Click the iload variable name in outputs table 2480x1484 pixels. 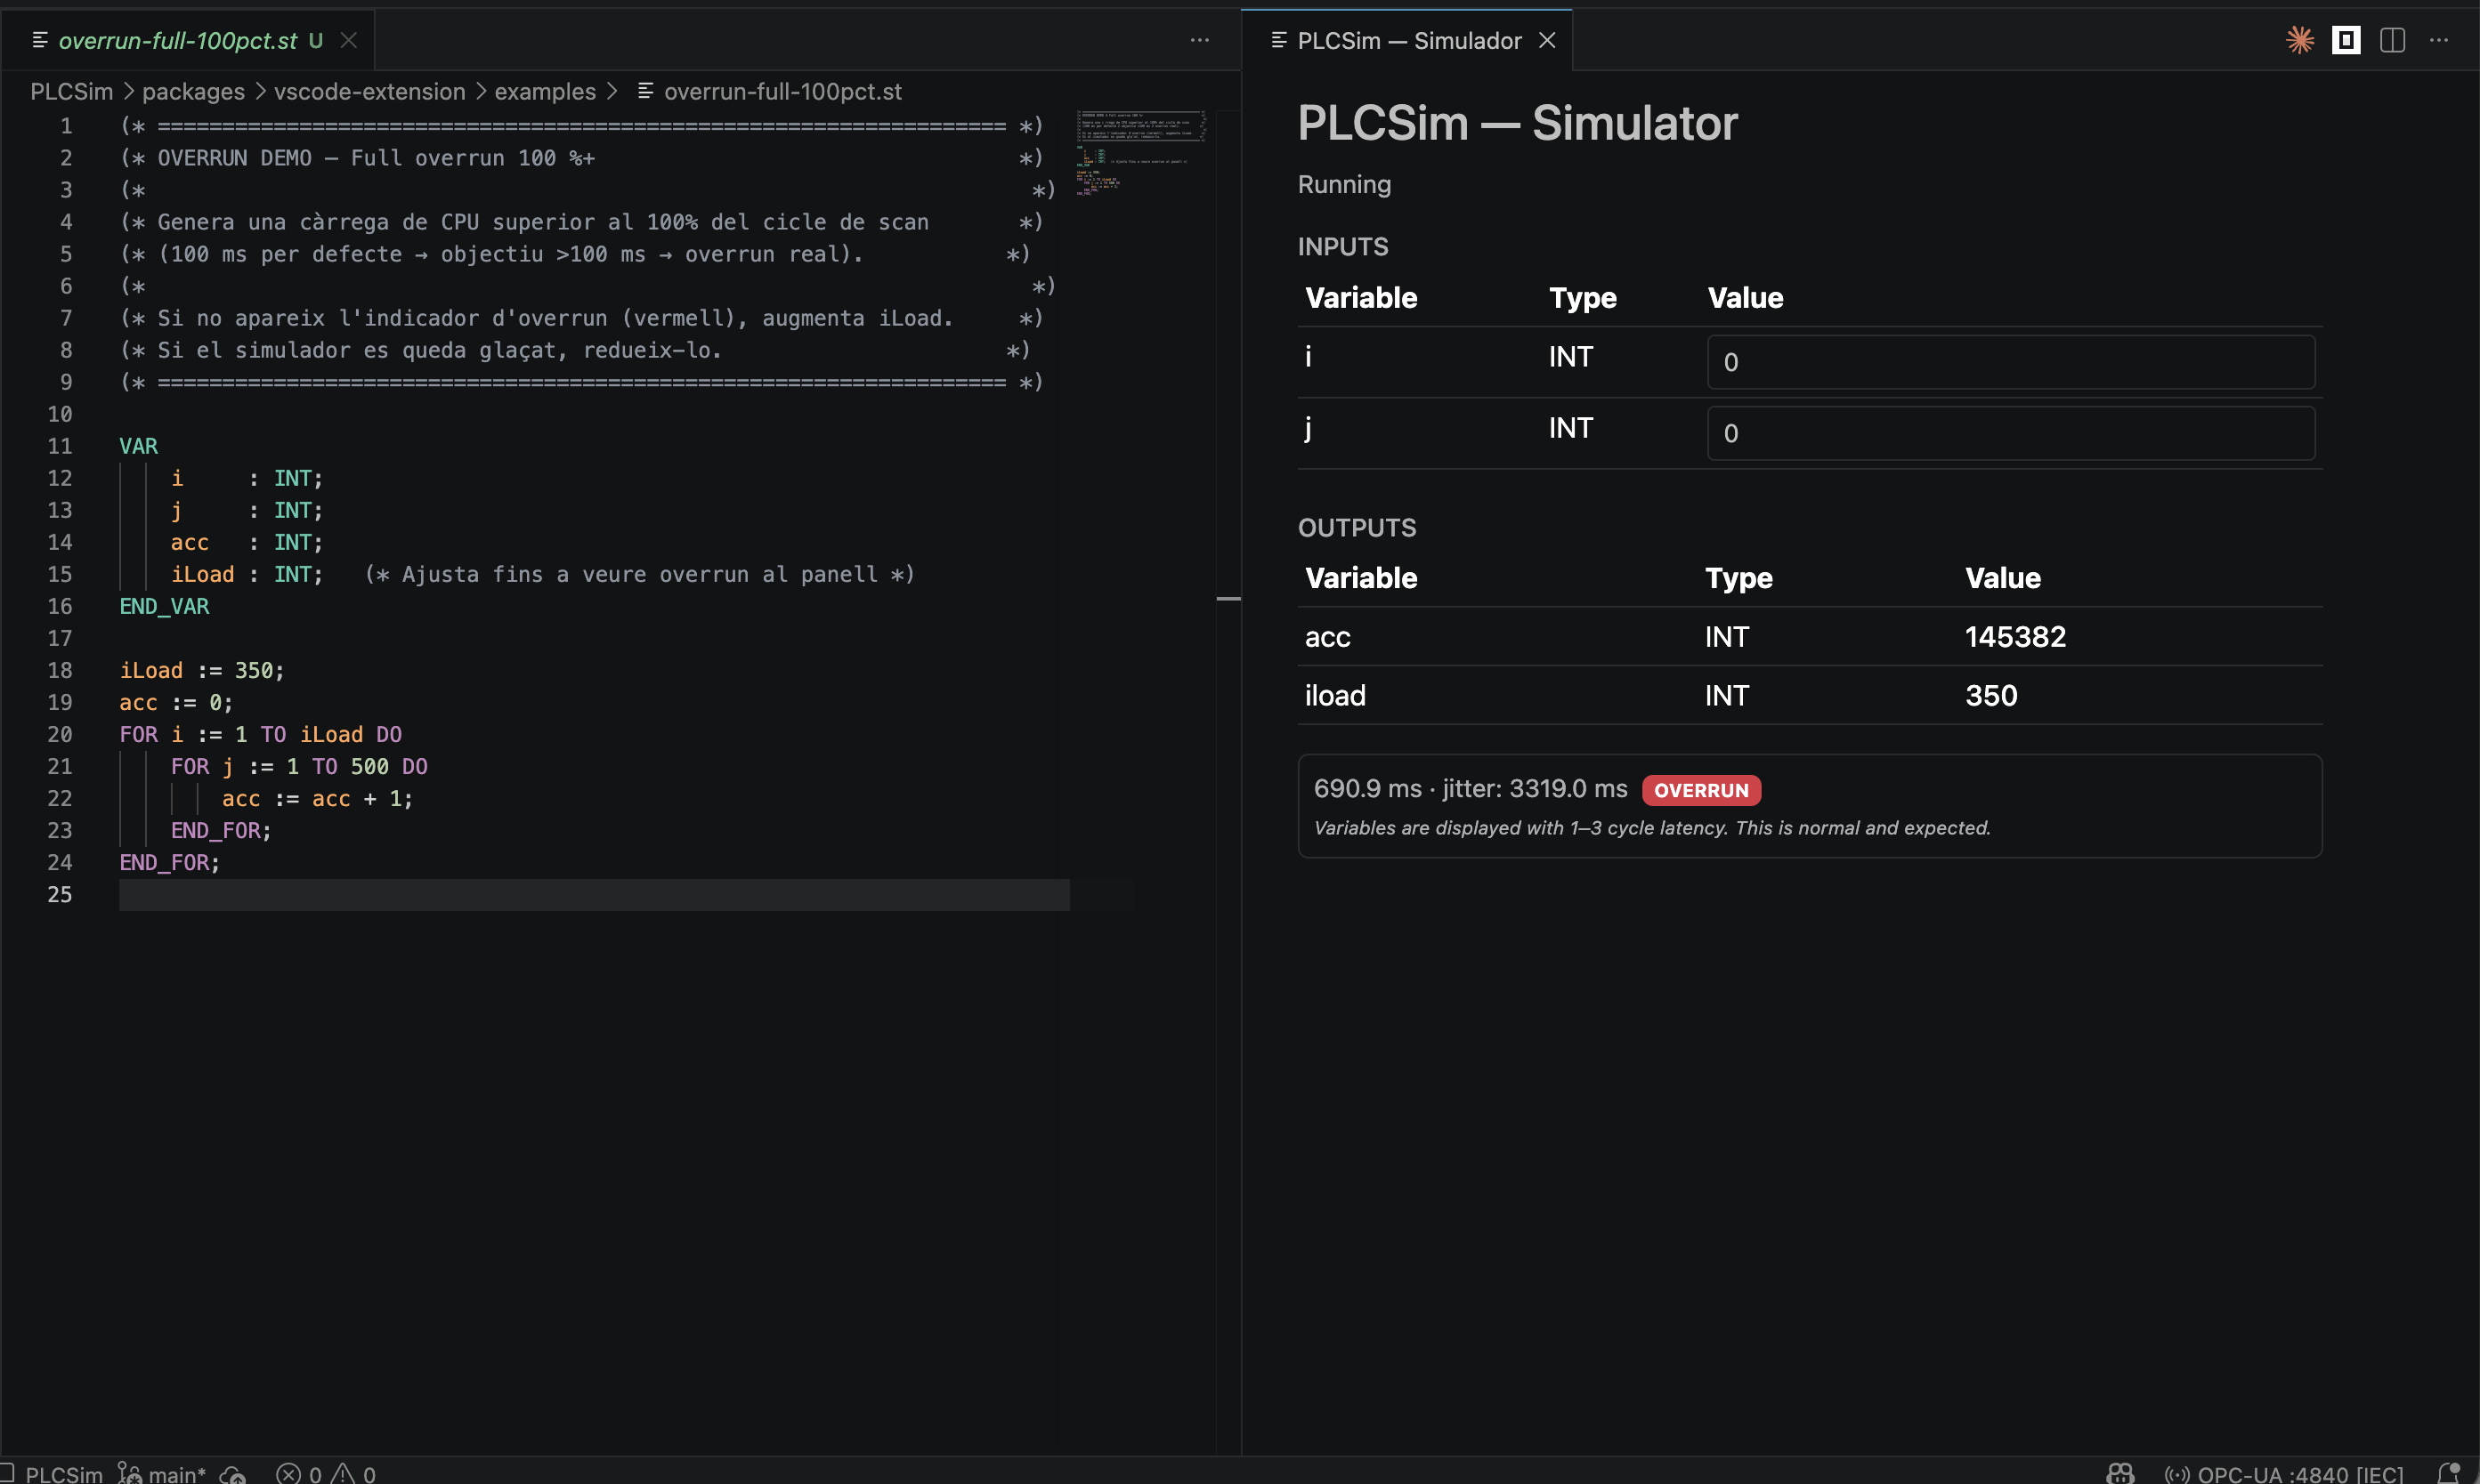pos(1334,695)
